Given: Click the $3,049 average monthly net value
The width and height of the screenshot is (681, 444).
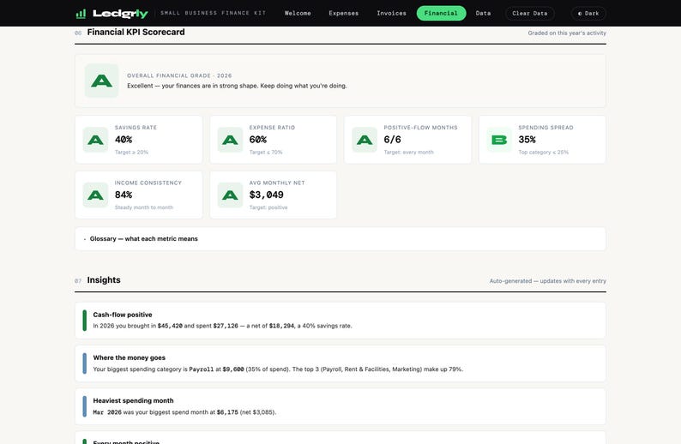Looking at the screenshot, I should click(266, 195).
